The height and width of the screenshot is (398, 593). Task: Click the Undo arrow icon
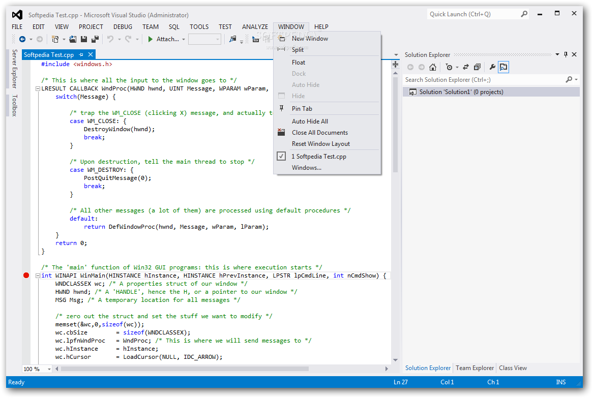[110, 39]
